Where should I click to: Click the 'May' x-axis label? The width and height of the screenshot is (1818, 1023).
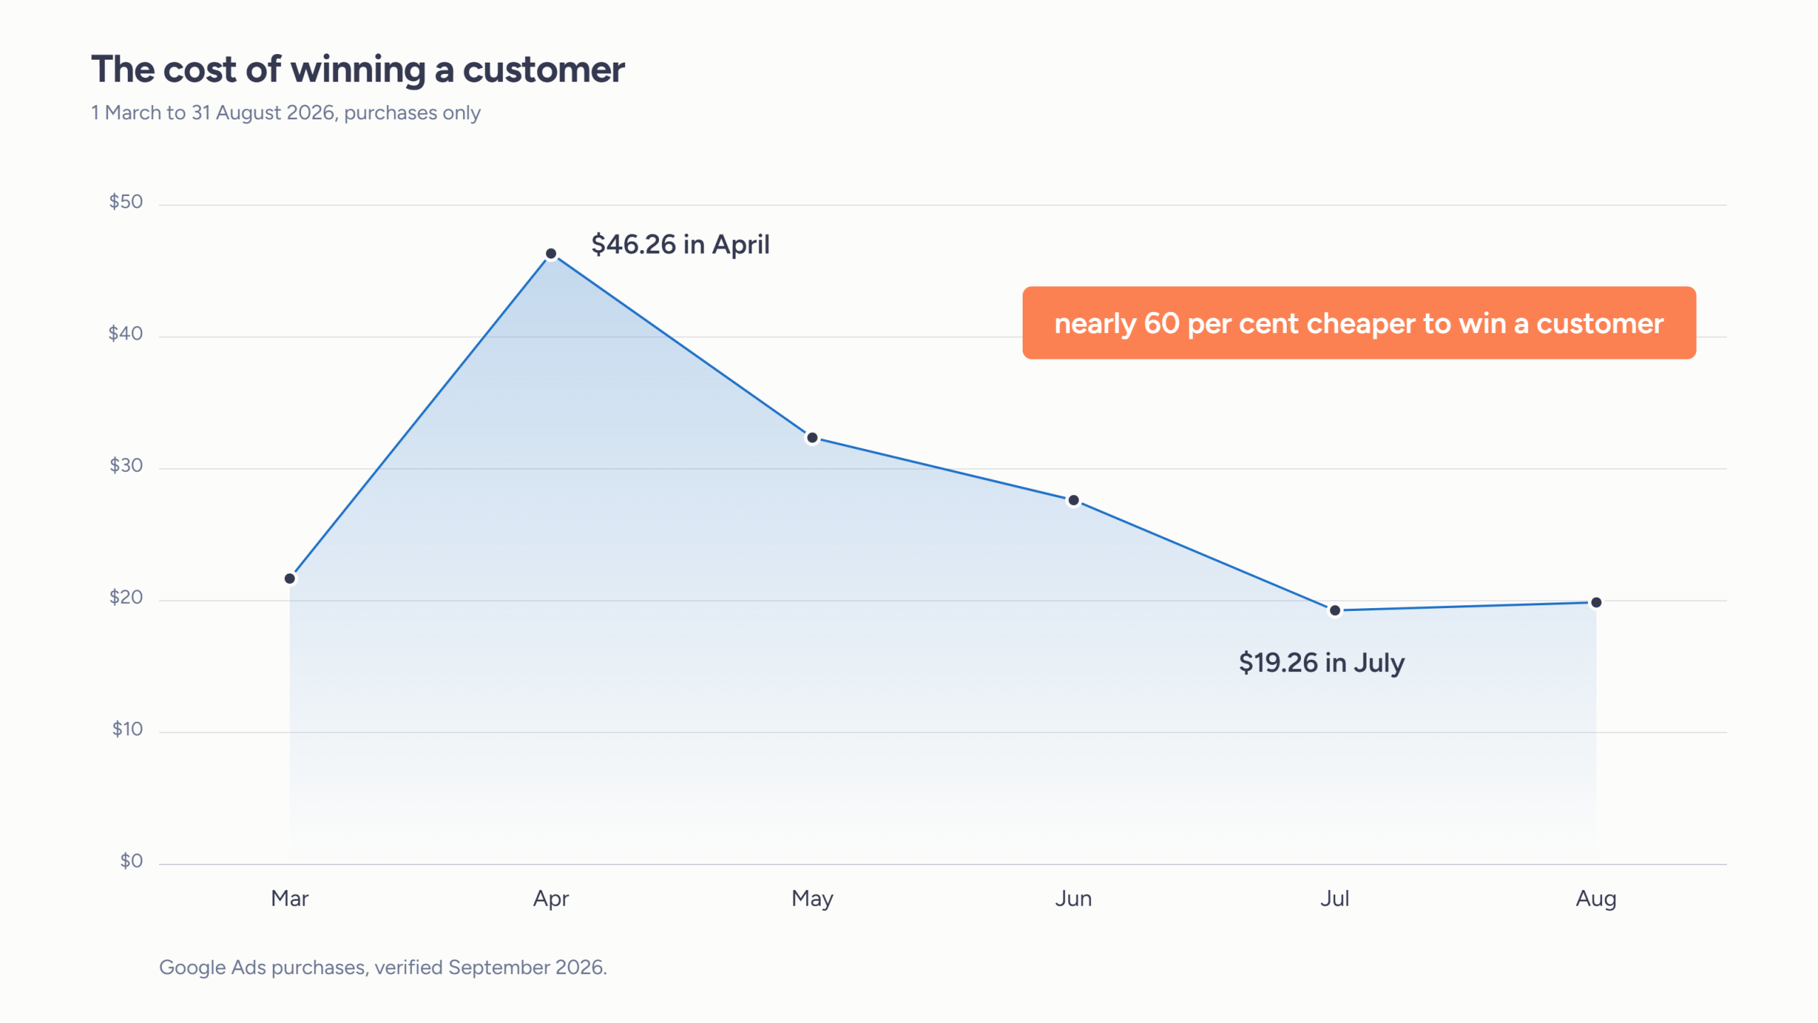click(x=812, y=899)
